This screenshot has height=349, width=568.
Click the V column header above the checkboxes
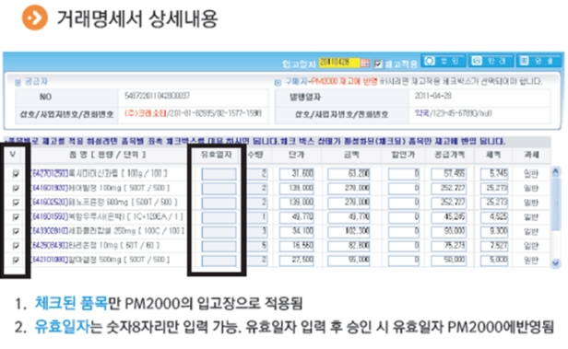[x=13, y=155]
